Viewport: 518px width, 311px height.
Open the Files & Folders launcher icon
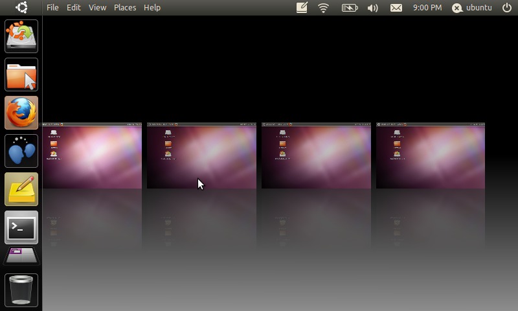pyautogui.click(x=21, y=75)
